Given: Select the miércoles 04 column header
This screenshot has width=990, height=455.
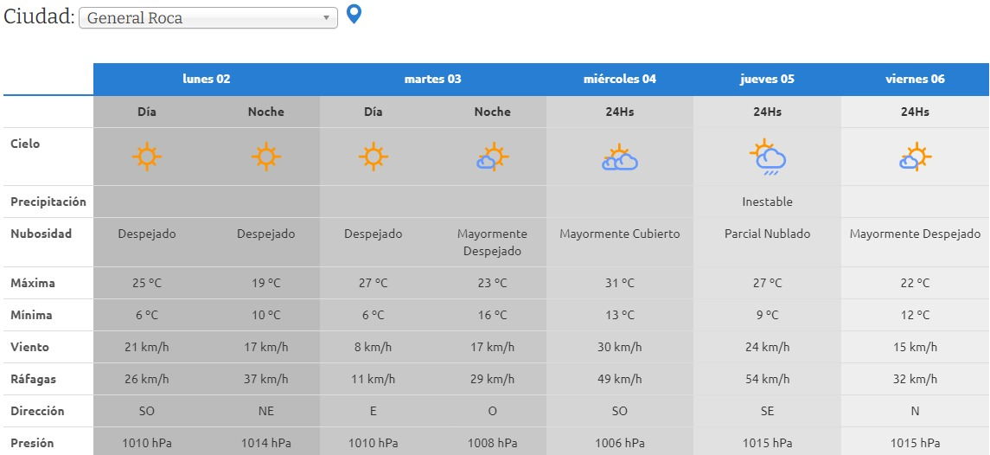Looking at the screenshot, I should click(619, 79).
